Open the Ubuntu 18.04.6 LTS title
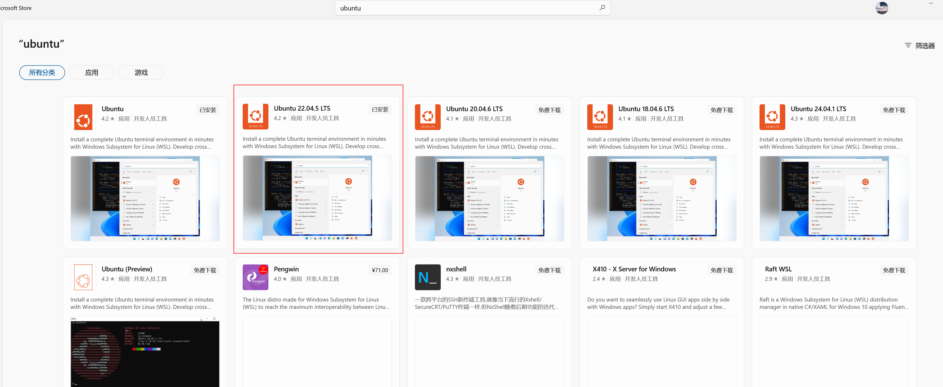 [646, 109]
